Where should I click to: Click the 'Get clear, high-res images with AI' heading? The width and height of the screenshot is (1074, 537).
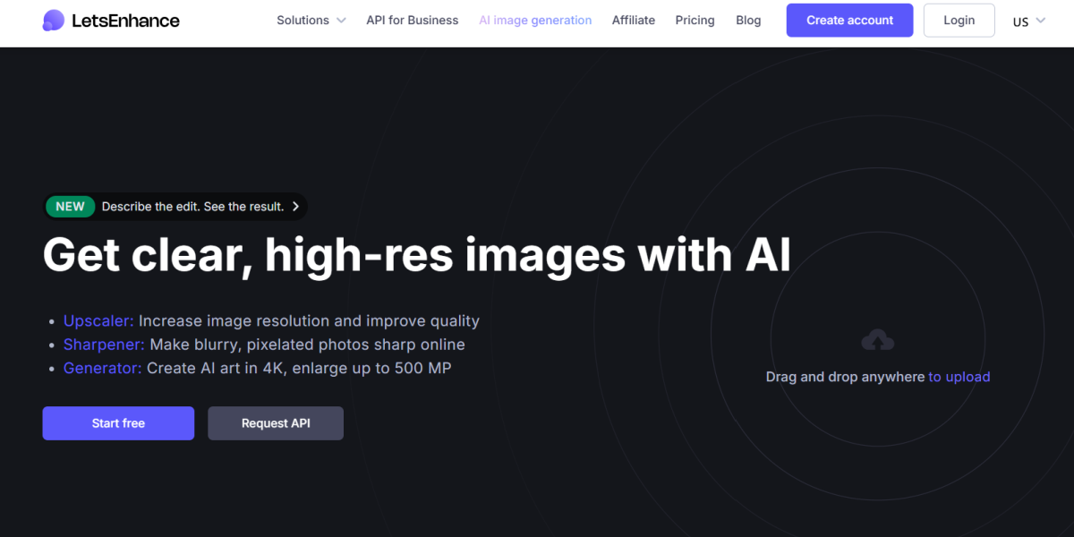pyautogui.click(x=417, y=254)
